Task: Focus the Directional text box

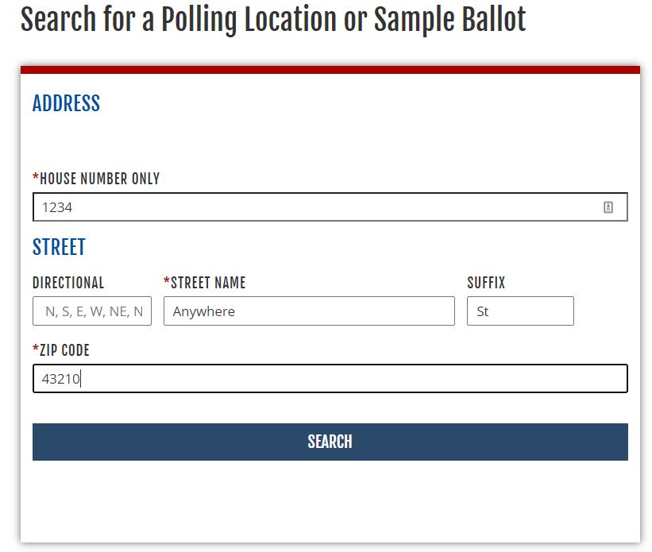Action: point(92,311)
